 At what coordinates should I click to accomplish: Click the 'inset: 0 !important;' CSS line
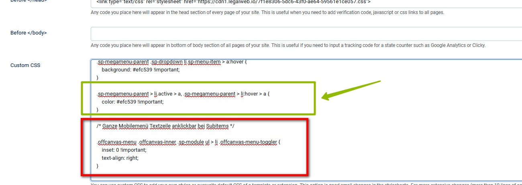[124, 150]
